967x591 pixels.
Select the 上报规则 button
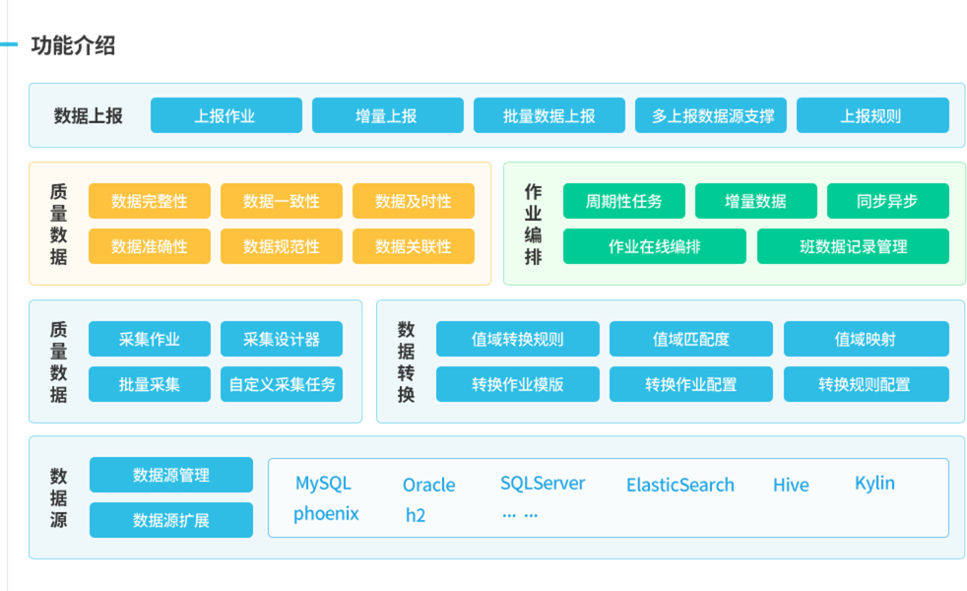871,115
